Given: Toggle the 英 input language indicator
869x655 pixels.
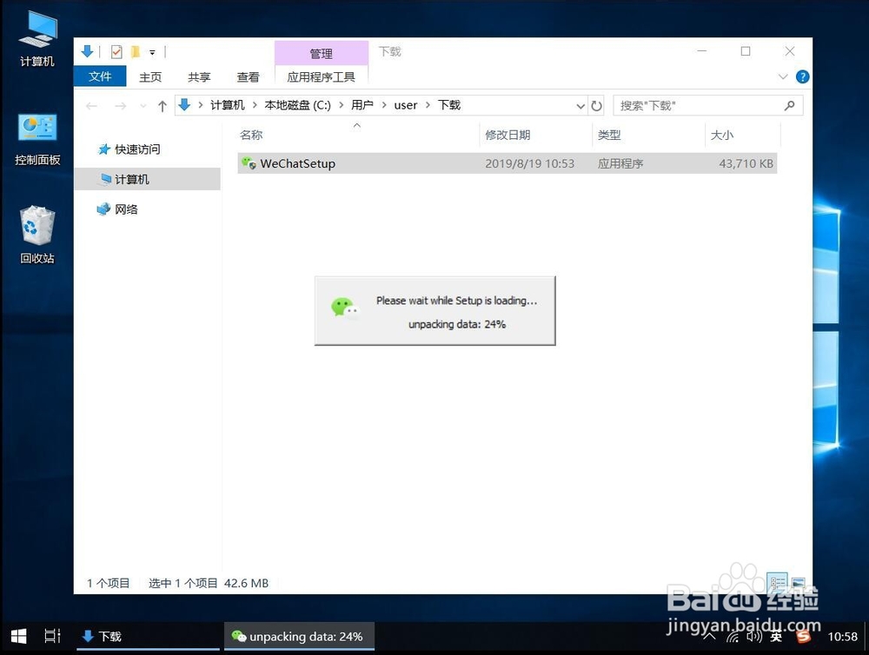Looking at the screenshot, I should click(776, 636).
